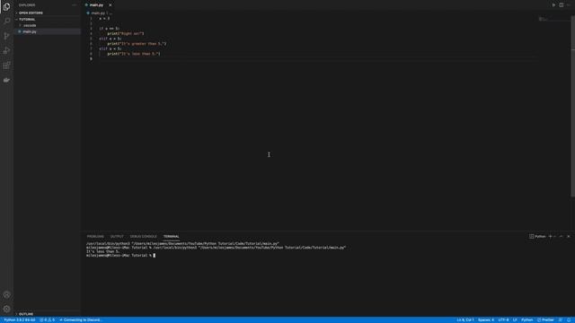
Task: Change indentation via Spaces: 4
Action: coord(486,320)
